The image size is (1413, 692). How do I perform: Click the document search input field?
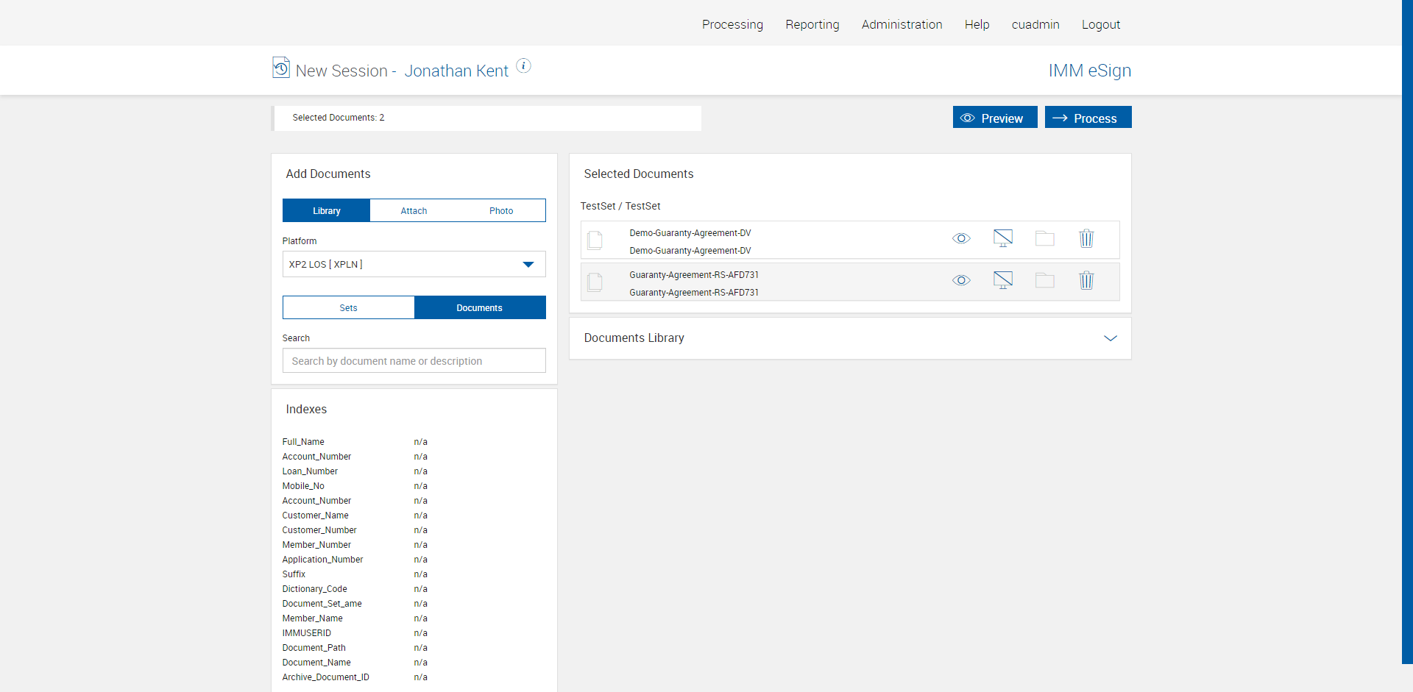point(414,361)
